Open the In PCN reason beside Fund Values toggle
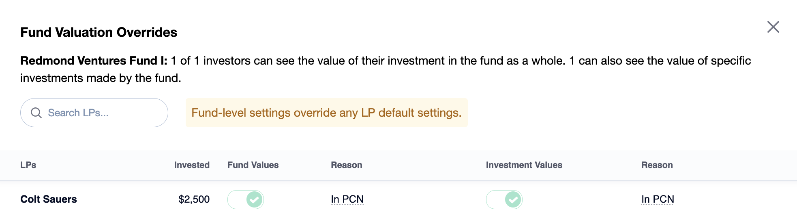797x218 pixels. coord(347,199)
